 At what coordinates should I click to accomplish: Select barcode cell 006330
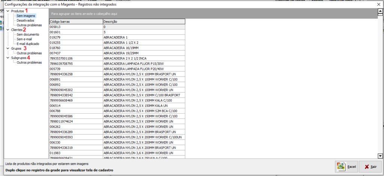pos(76,143)
